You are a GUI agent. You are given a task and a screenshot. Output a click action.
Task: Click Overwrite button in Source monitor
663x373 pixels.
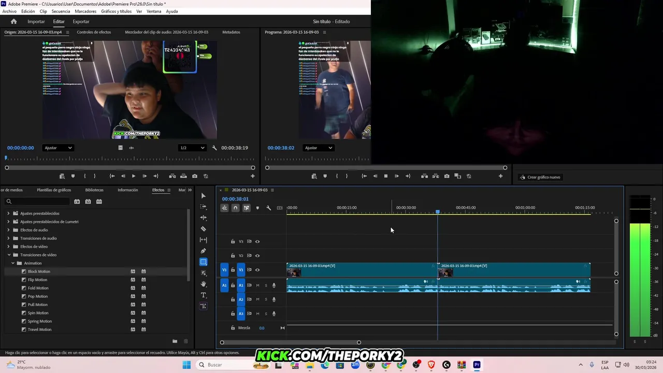click(183, 176)
